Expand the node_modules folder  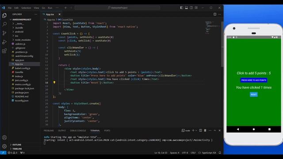click(x=23, y=40)
